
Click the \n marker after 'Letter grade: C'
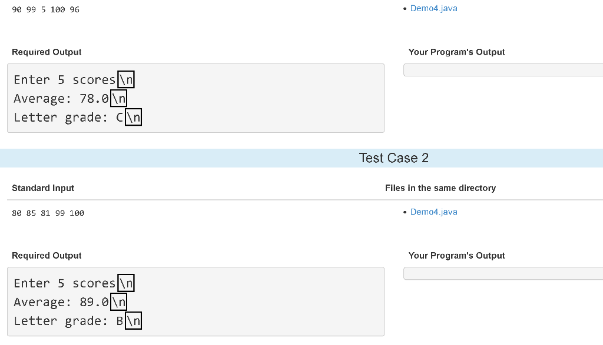133,116
